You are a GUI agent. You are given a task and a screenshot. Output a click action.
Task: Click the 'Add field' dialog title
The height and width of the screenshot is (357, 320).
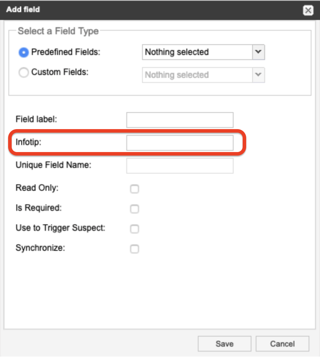[23, 10]
